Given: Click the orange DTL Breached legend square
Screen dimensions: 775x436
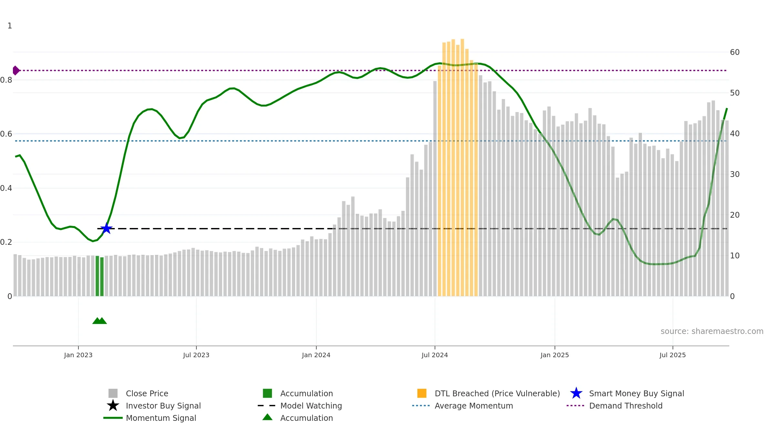Looking at the screenshot, I should click(422, 393).
